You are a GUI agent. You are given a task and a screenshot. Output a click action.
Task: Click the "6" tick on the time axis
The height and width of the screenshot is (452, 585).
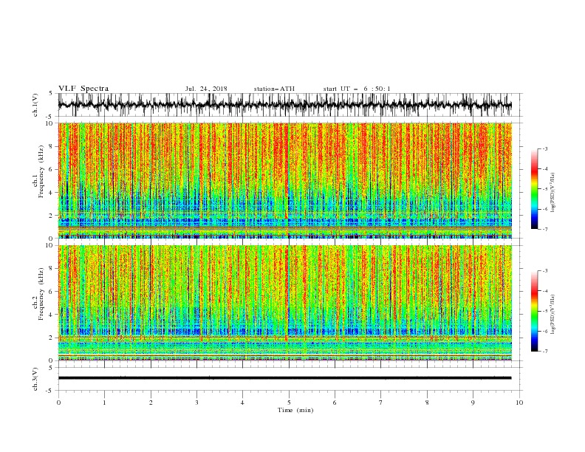(x=335, y=403)
